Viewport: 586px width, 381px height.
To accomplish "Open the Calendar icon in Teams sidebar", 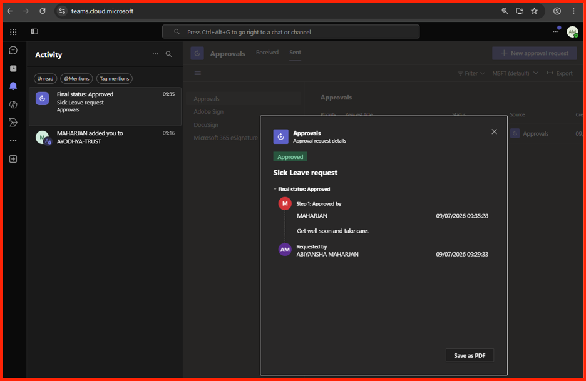I will click(13, 68).
